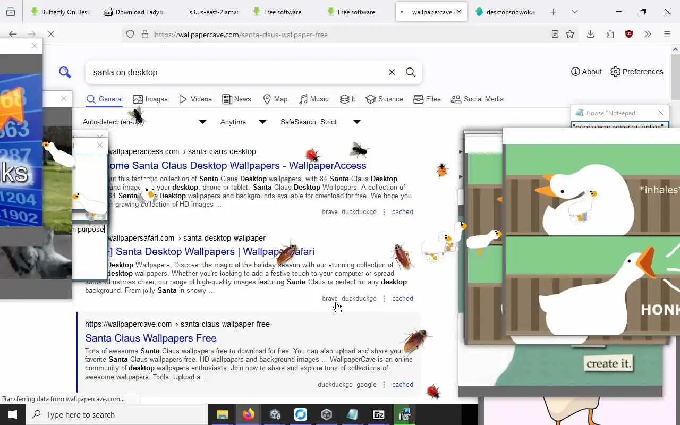Open Firefox from the taskbar
Viewport: 680px width, 425px height.
[x=248, y=414]
